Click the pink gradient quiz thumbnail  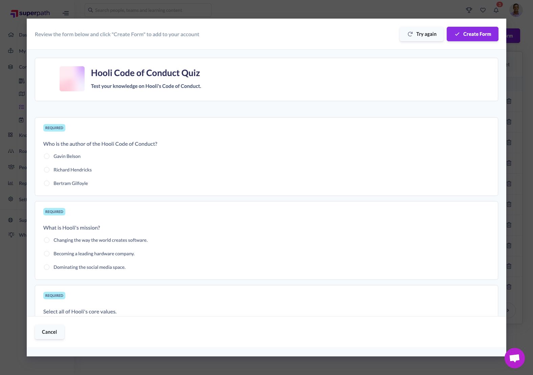(72, 79)
